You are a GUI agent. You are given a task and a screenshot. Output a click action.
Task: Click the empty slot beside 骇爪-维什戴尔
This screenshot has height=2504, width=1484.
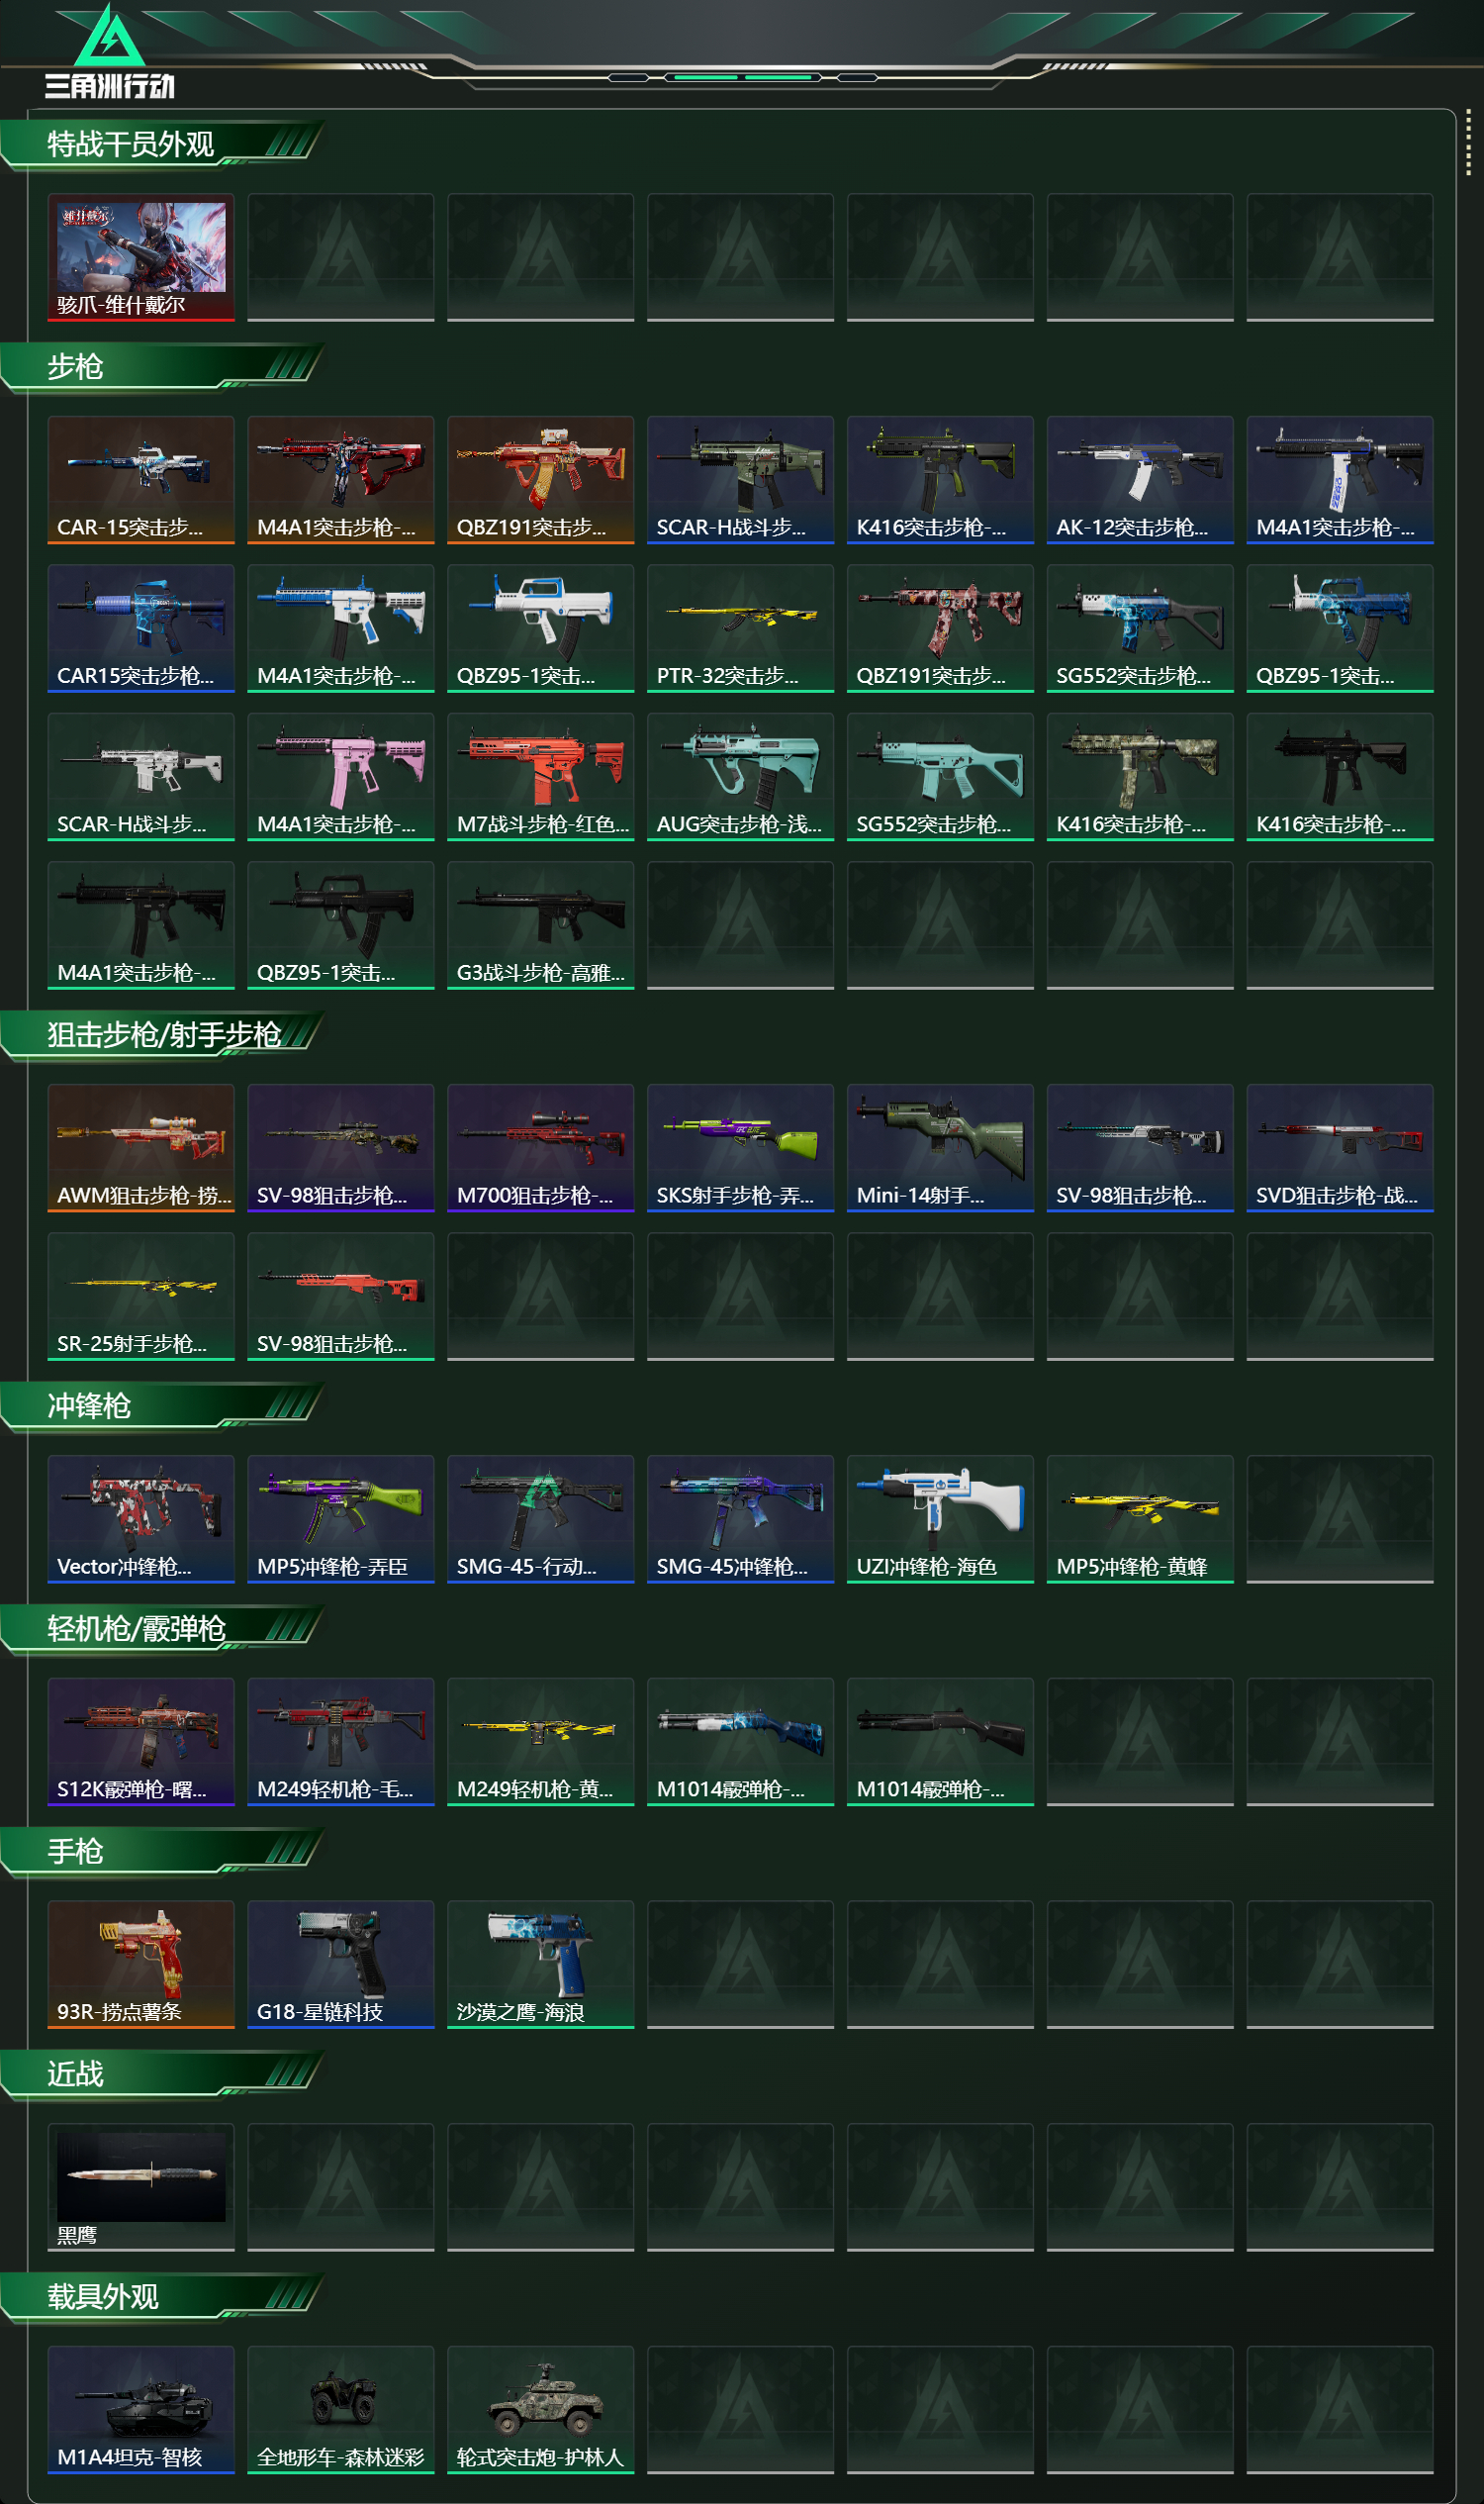point(341,257)
